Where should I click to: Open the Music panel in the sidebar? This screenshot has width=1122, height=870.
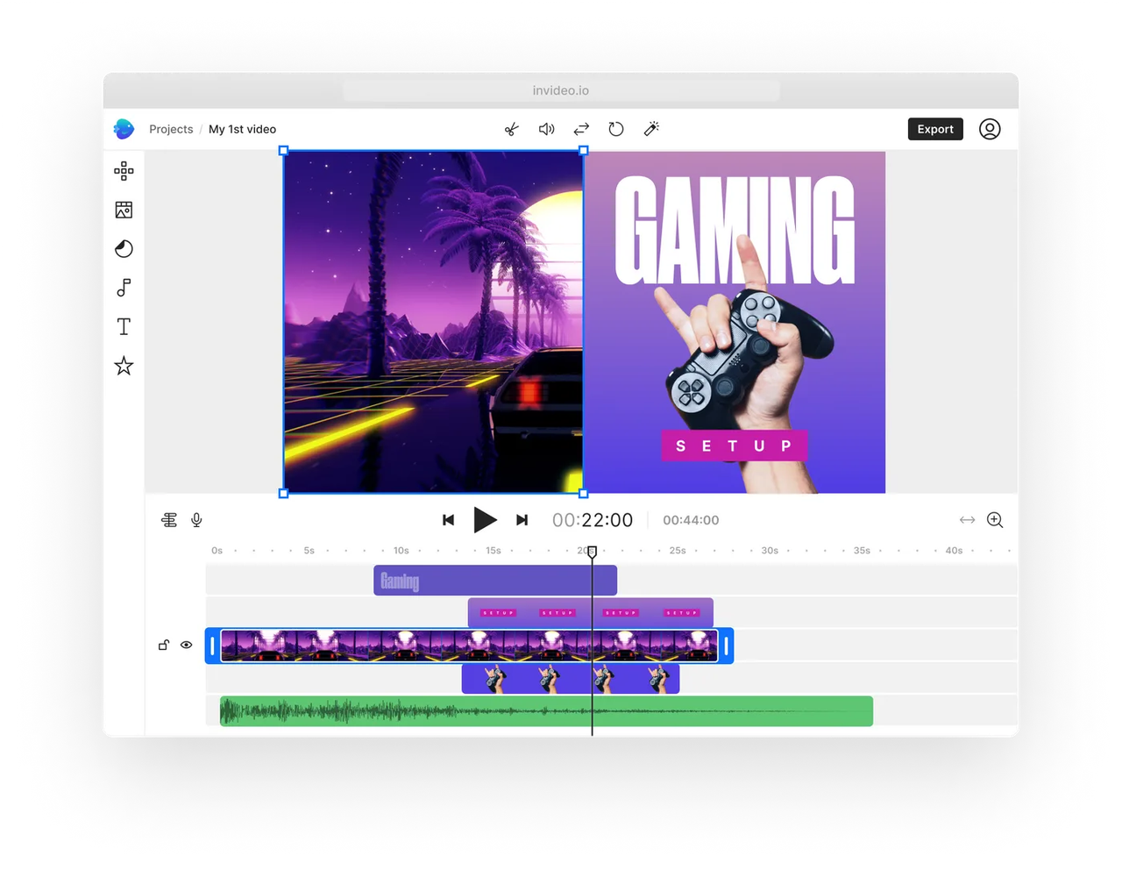124,288
